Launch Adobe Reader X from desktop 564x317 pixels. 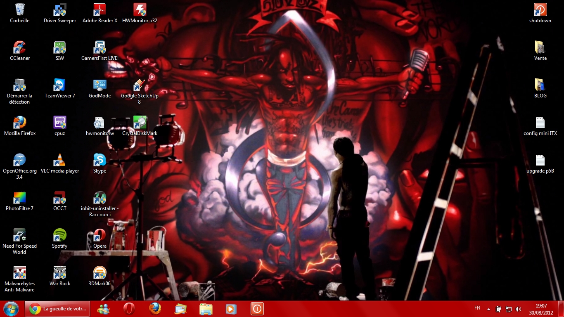100,10
